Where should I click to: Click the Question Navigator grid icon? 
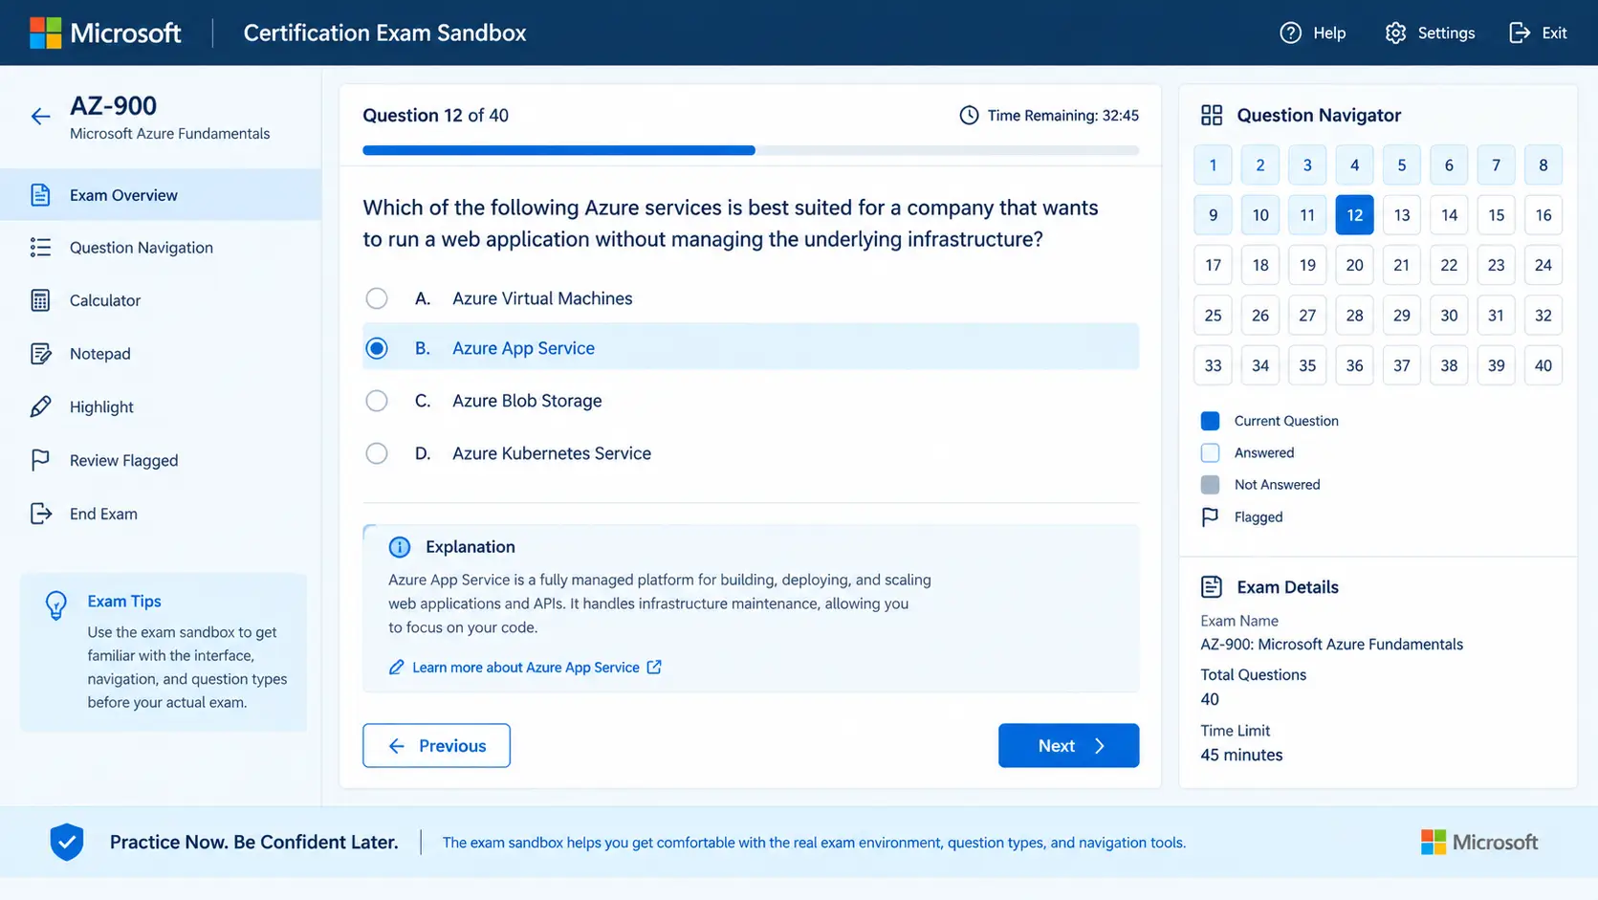[1212, 115]
